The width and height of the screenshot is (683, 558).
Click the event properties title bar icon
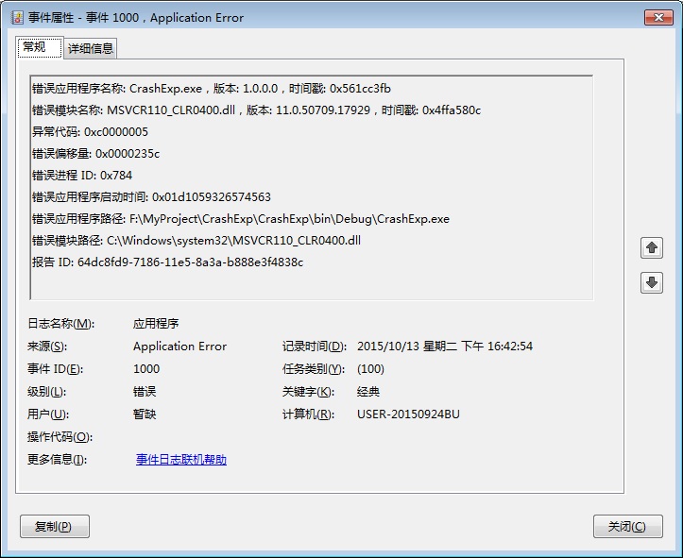pos(17,18)
